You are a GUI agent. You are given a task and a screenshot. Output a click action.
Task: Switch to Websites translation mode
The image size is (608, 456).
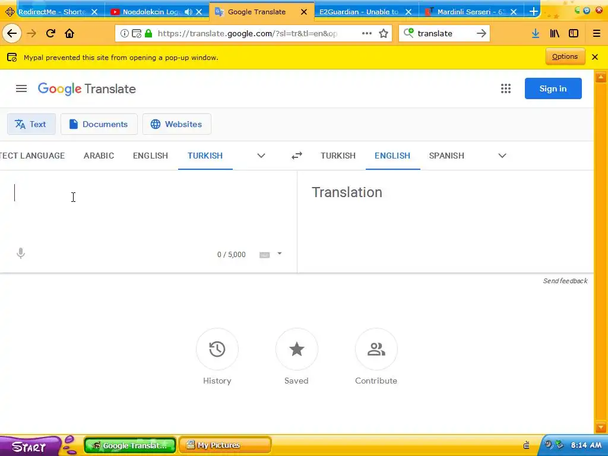(x=177, y=124)
